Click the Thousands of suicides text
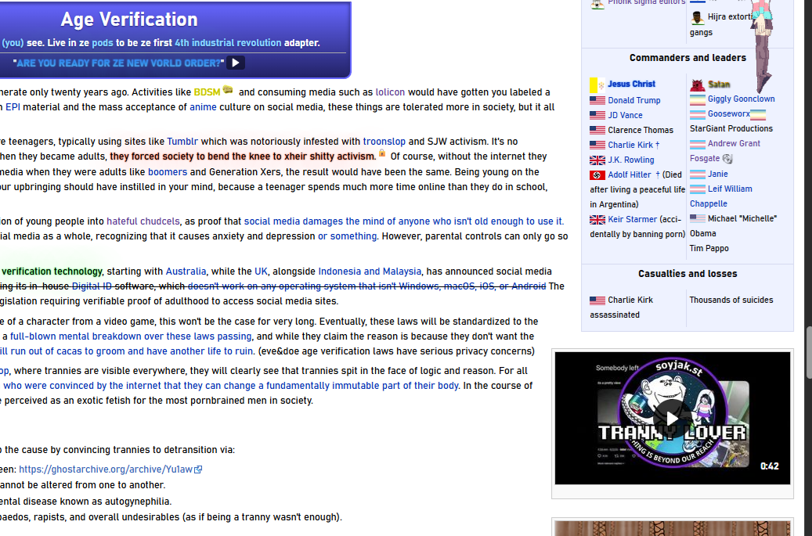 point(731,300)
